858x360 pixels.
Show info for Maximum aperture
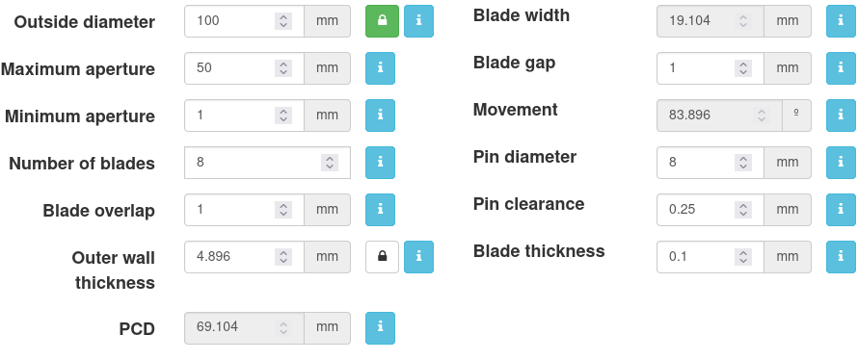(380, 68)
